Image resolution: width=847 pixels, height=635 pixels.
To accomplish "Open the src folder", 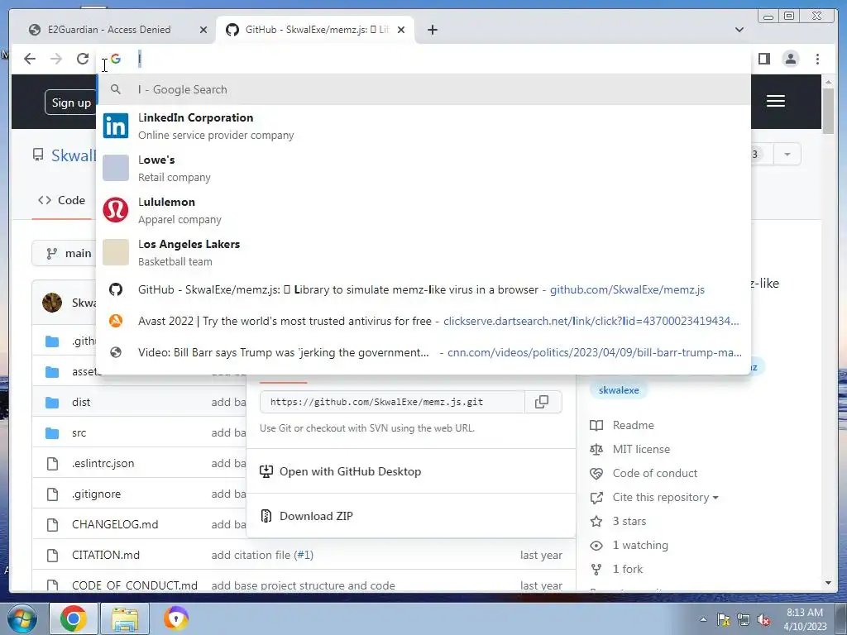I will (x=79, y=433).
